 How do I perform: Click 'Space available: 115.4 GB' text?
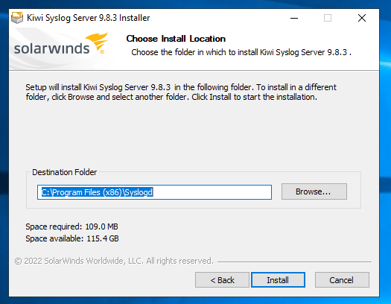click(72, 238)
